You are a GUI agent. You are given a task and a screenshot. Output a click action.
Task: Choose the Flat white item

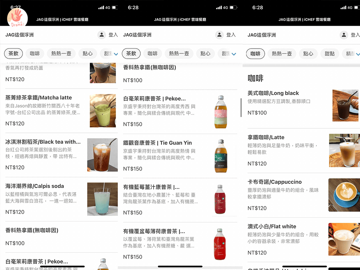click(272, 226)
